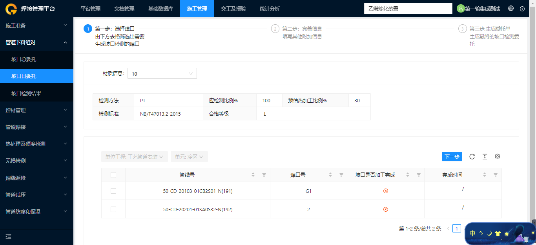Filter the 管线号 column

tap(264, 175)
